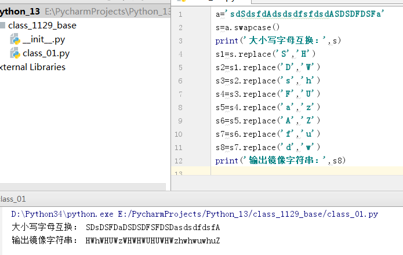Click line number 9 in the editor gutter
Image resolution: width=403 pixels, height=255 pixels.
[181, 121]
